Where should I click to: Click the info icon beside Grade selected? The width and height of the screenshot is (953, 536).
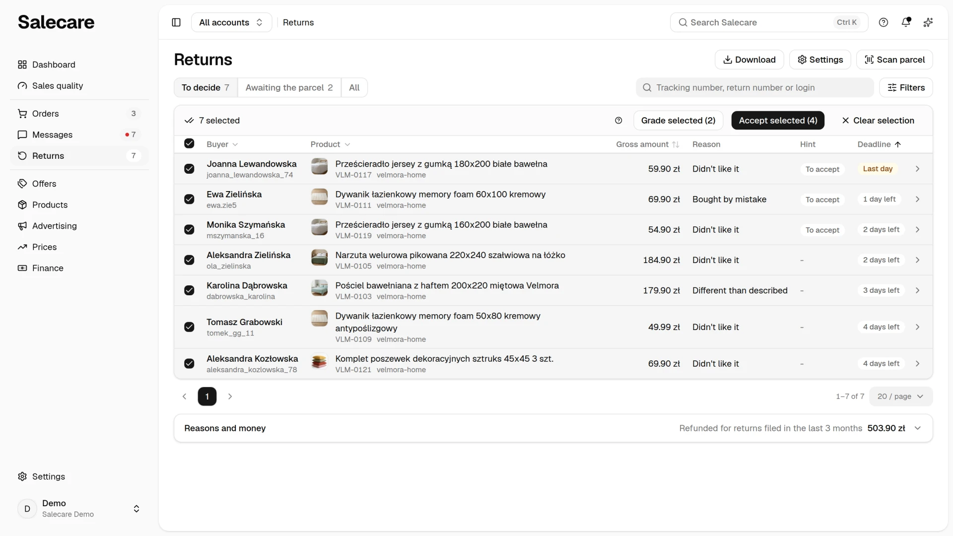(x=618, y=121)
